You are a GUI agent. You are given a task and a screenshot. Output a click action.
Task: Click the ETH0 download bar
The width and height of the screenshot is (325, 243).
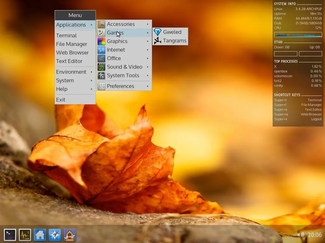pos(286,54)
